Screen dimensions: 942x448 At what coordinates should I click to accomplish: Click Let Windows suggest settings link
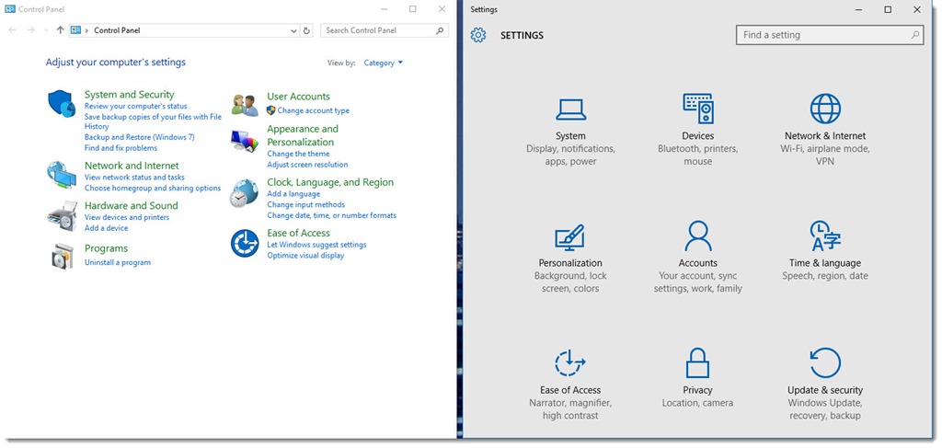click(316, 245)
